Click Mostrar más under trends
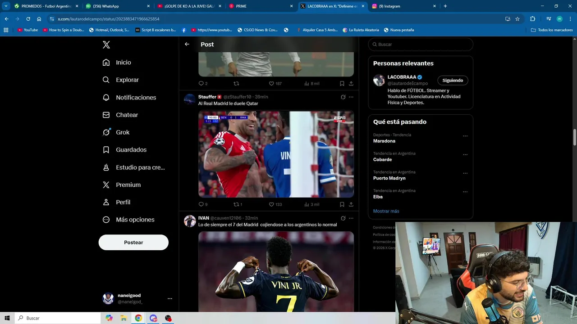Screen dimensions: 577x324 pos(386,211)
